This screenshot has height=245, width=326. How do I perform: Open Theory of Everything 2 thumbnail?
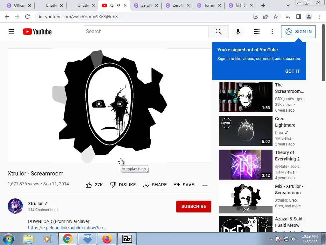[x=245, y=164]
